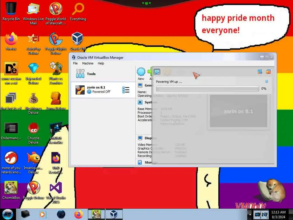This screenshot has height=220, width=293.
Task: Open the 'some russian ran a rat' icon
Action: pyautogui.click(x=11, y=73)
